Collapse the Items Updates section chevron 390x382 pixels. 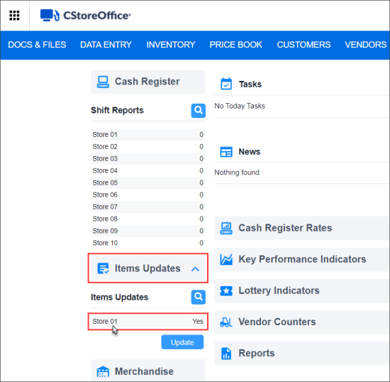pos(196,269)
